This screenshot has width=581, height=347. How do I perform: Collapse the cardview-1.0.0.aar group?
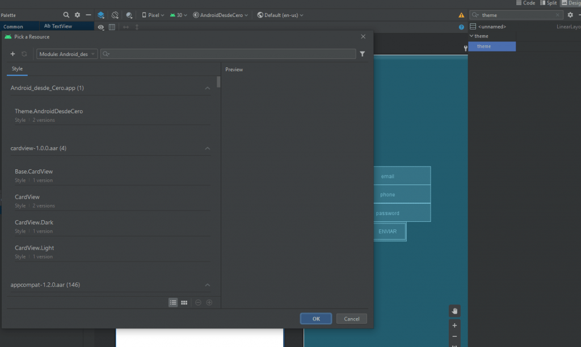[x=208, y=148]
